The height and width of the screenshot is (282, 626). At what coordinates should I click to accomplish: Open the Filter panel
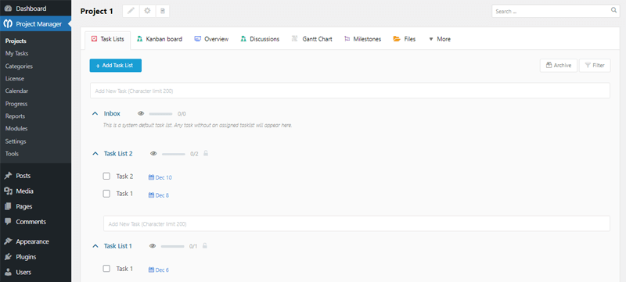pos(595,66)
